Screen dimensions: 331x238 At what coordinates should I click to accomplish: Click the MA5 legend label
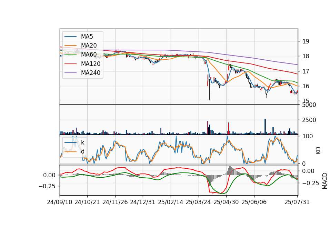pyautogui.click(x=87, y=37)
